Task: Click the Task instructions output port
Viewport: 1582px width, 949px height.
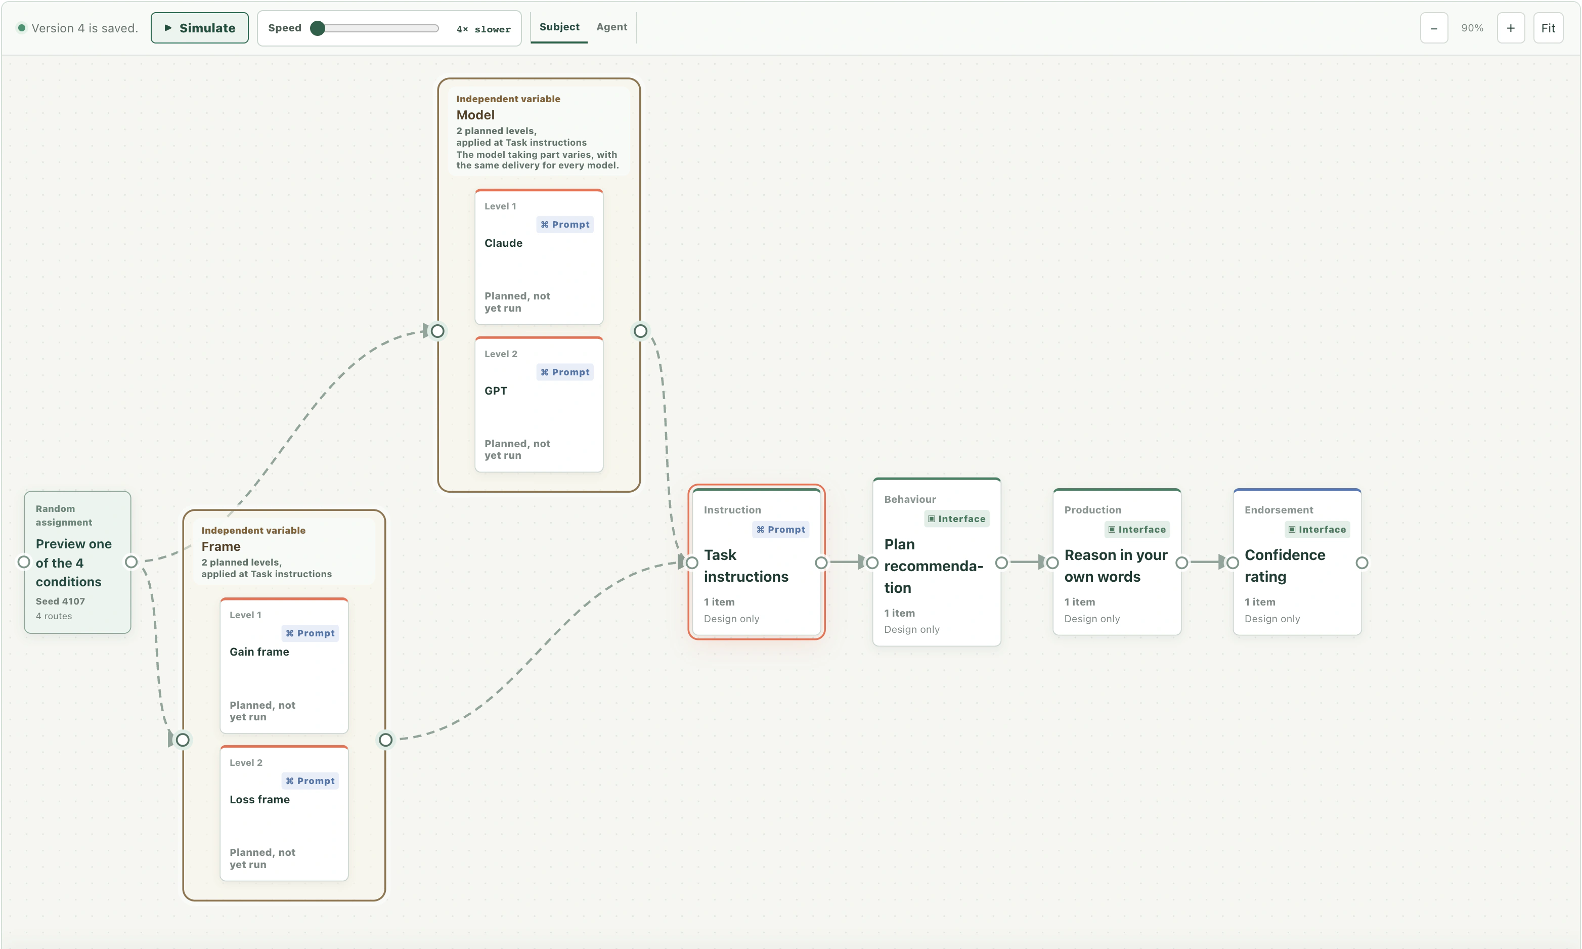Action: pos(821,563)
